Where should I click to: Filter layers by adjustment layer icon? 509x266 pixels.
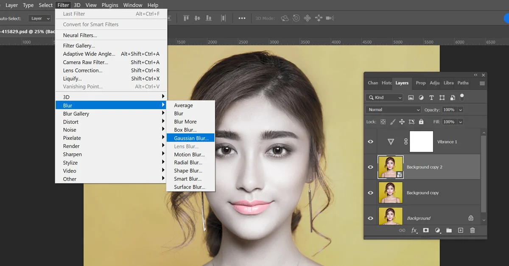click(x=421, y=98)
